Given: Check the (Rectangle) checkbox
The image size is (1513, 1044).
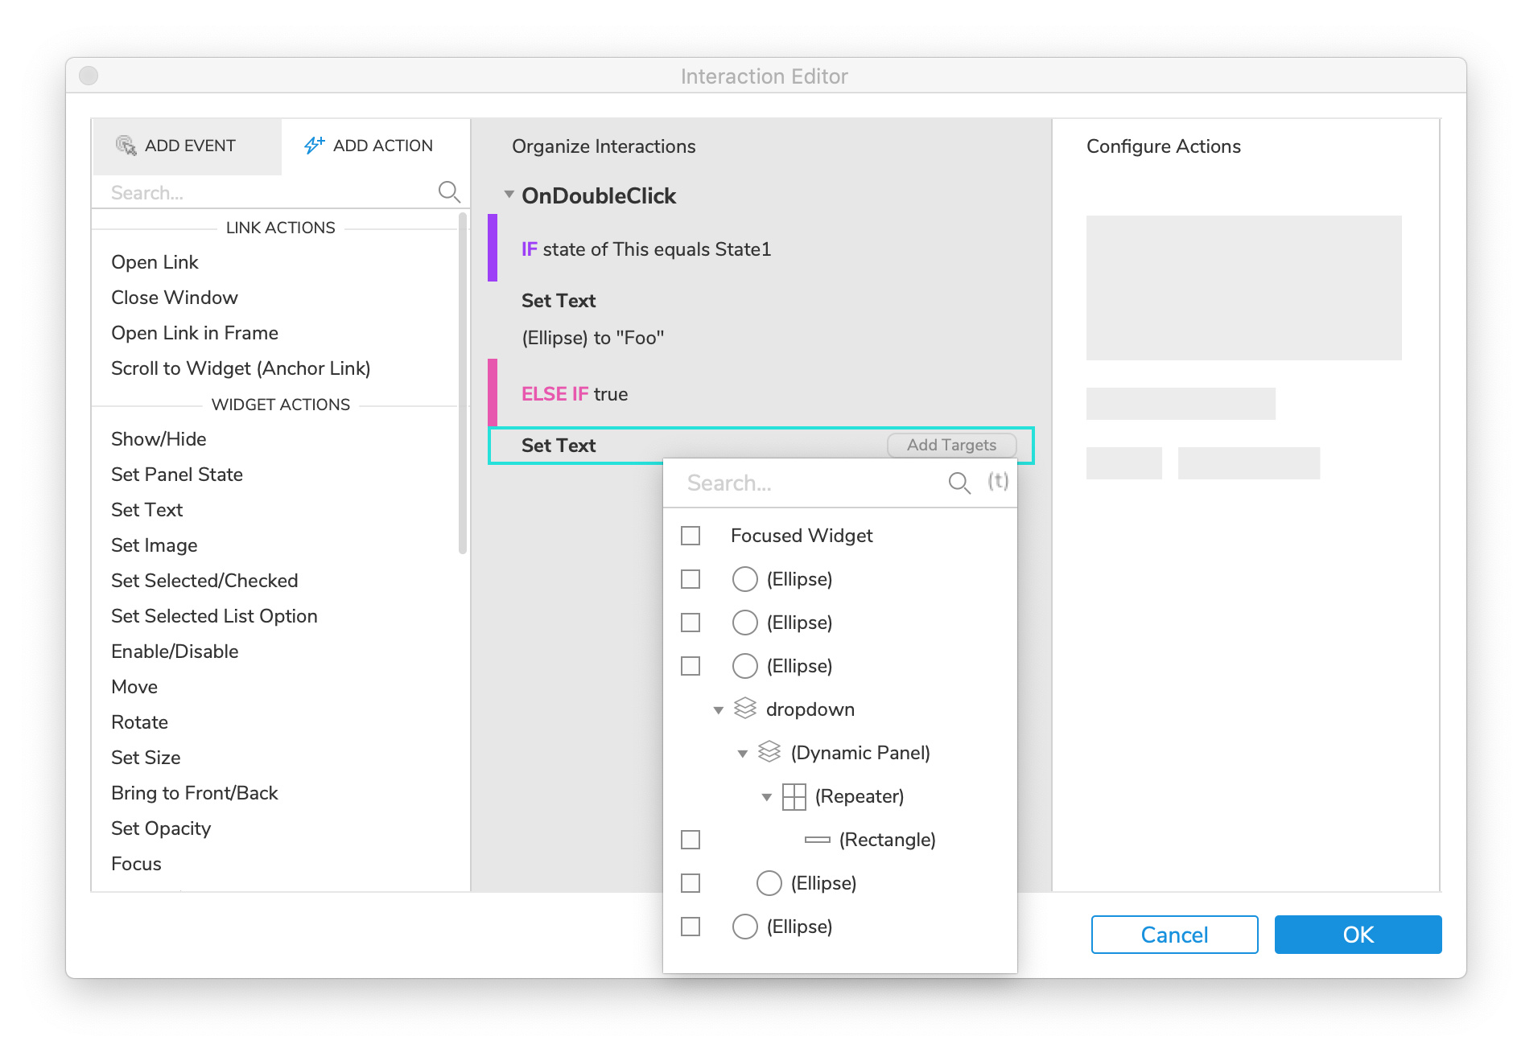Looking at the screenshot, I should pyautogui.click(x=690, y=839).
